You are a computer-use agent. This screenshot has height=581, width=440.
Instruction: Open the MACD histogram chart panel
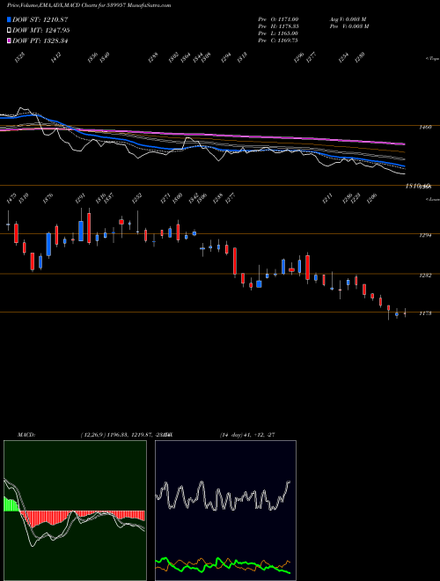pyautogui.click(x=75, y=511)
